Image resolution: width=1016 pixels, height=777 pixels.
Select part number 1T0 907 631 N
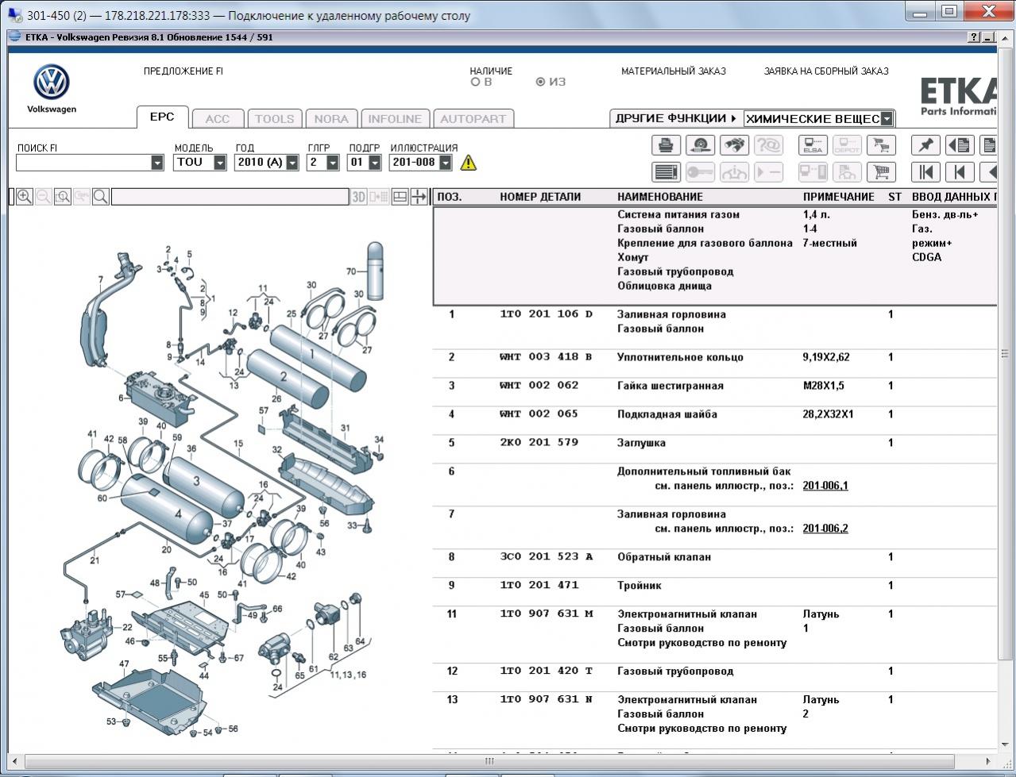tap(546, 700)
